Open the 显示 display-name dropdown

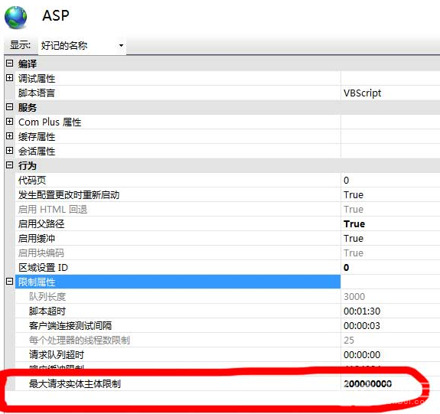point(82,45)
